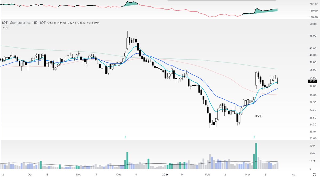
Task: Select the current price label 33.13
Action: pyautogui.click(x=313, y=81)
